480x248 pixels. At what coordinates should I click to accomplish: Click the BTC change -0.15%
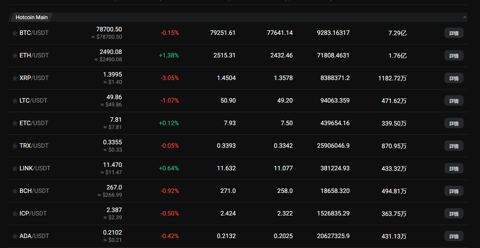click(170, 33)
